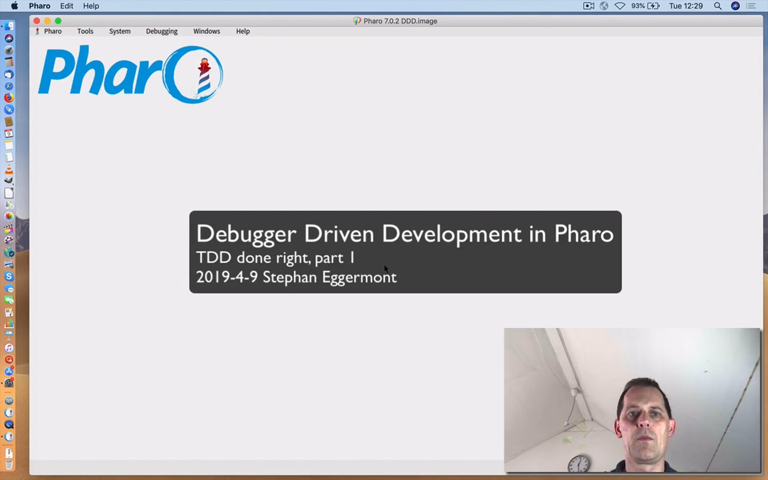Viewport: 768px width, 480px height.
Task: Open Help in the macOS menu bar
Action: [x=91, y=6]
